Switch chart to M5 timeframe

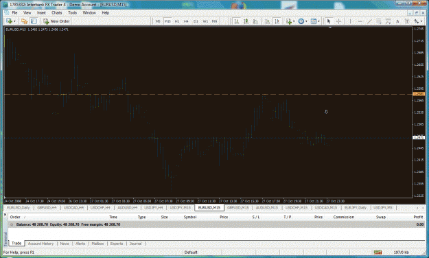pos(158,21)
